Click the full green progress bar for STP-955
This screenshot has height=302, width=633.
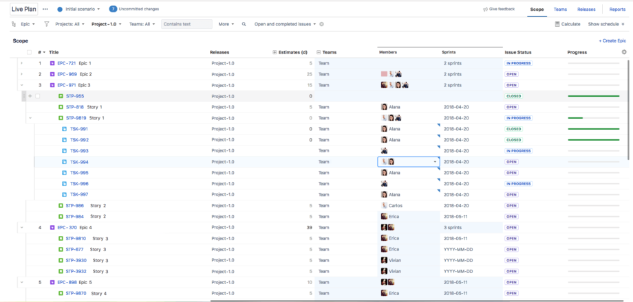593,96
